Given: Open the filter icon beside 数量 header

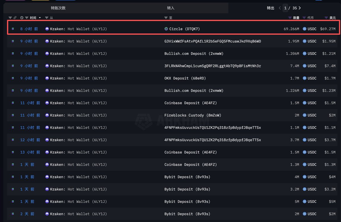Looking at the screenshot, I should [290, 18].
